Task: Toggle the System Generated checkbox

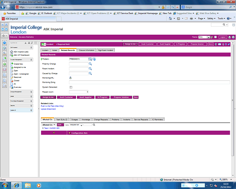Action: pos(71,87)
